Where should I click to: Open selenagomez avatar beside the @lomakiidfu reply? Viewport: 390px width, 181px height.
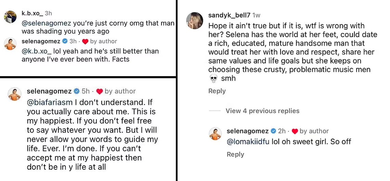[216, 134]
